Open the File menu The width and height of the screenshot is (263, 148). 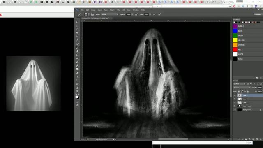click(x=82, y=10)
